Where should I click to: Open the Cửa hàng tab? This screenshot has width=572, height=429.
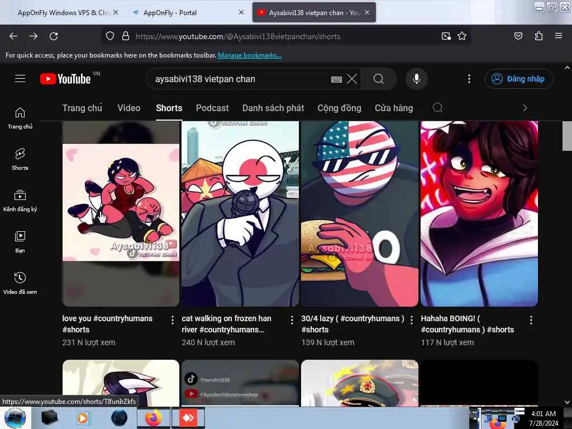(x=394, y=108)
